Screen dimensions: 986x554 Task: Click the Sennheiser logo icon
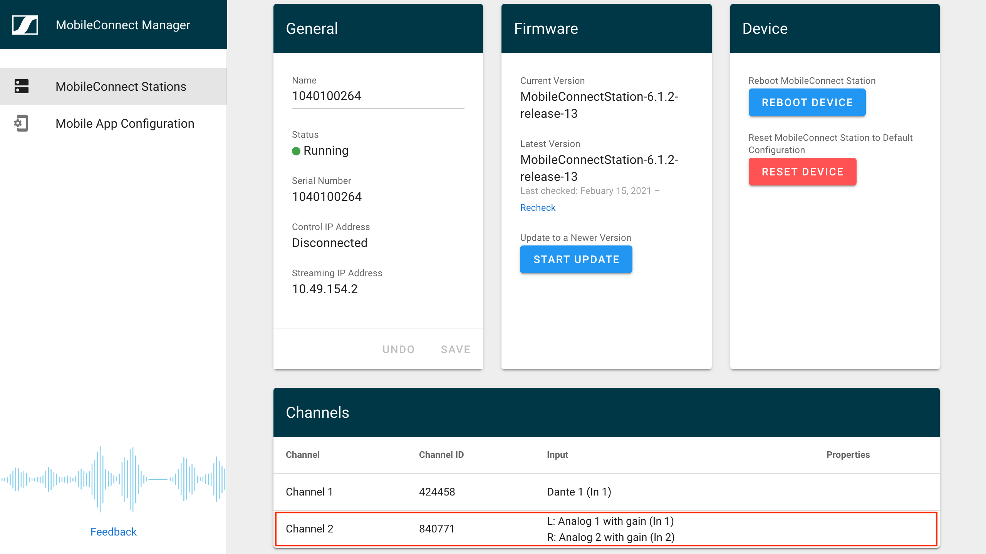point(25,25)
